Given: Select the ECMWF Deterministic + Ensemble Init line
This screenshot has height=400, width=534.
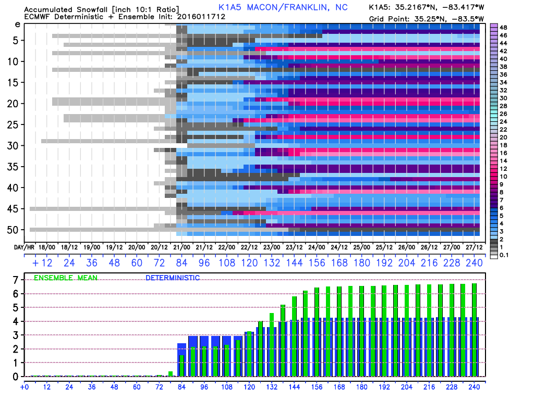Looking at the screenshot, I should point(125,17).
